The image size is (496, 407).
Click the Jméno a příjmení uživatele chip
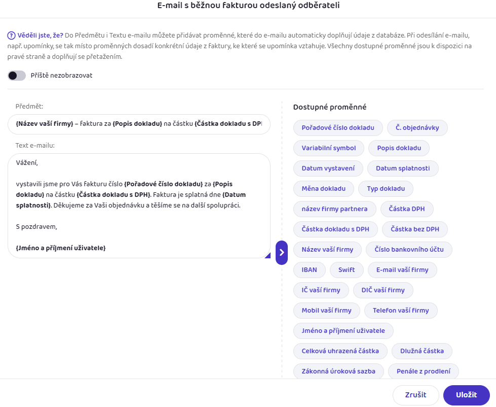343,331
